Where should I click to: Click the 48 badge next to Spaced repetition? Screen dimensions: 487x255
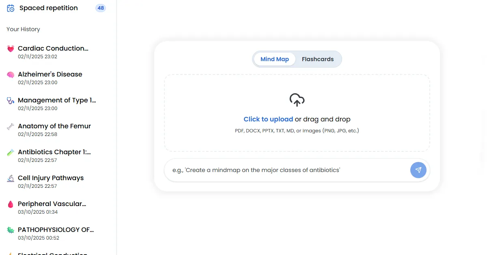tap(101, 8)
